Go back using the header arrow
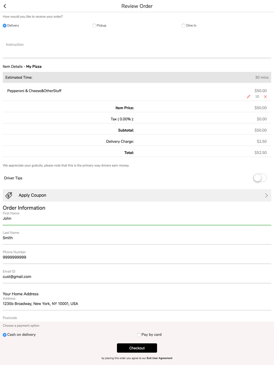 click(5, 6)
